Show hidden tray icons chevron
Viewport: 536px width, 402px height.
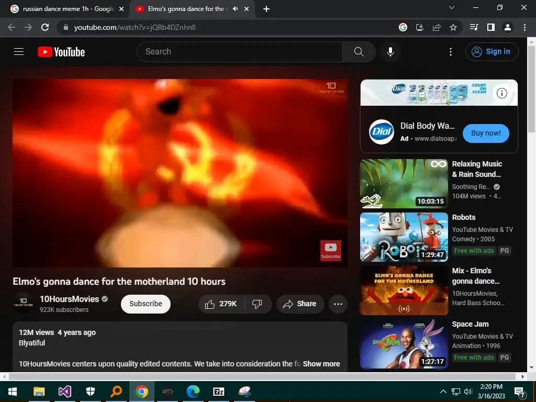443,392
